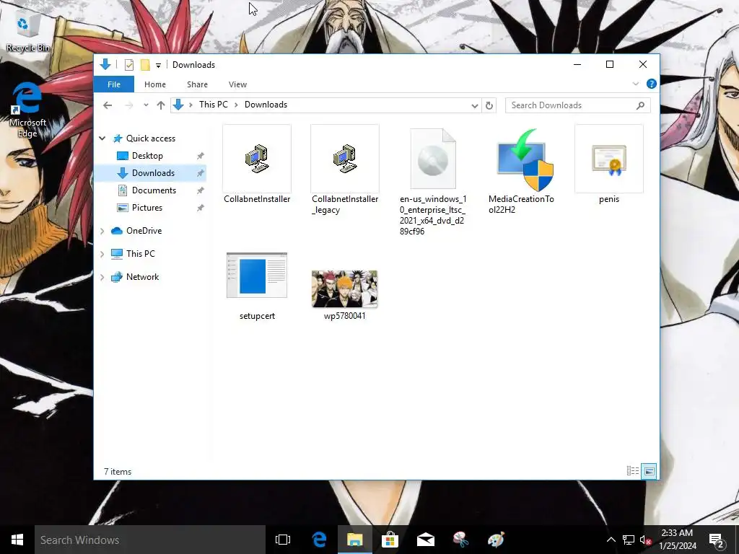Screen dimensions: 739x554
Task: Select the MediaCreationTool22H2 icon
Action: click(x=525, y=159)
